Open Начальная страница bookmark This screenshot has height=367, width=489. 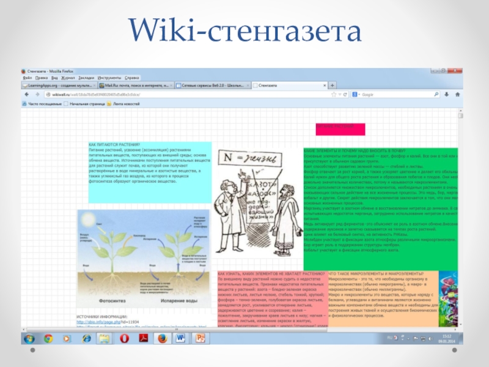(x=84, y=104)
